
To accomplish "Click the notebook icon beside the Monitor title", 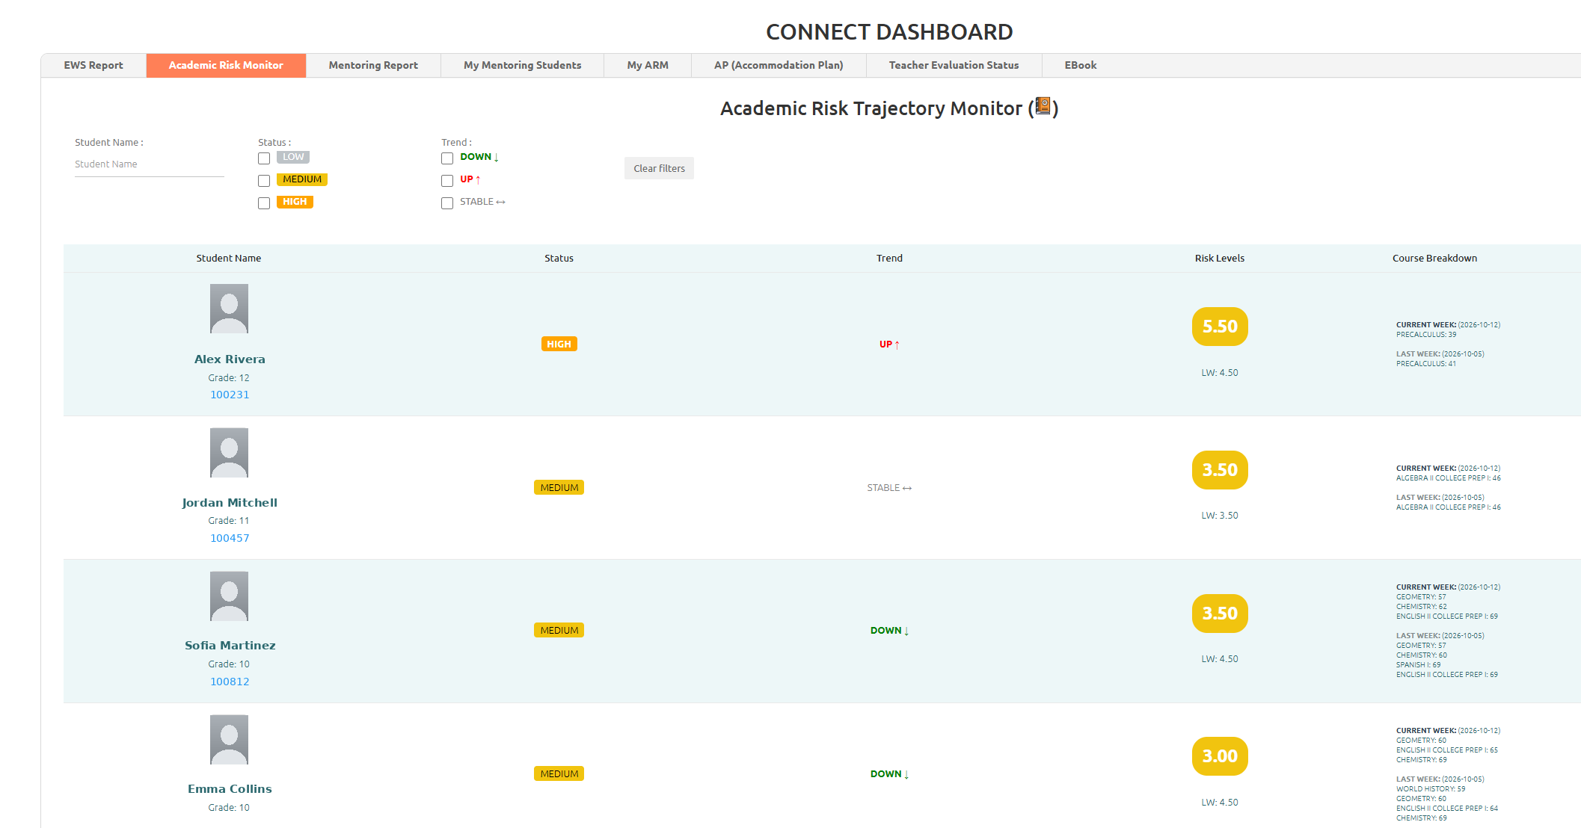I will [x=1043, y=107].
